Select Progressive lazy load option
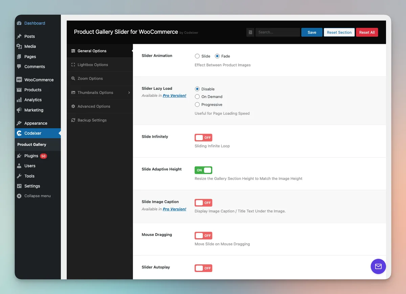 coord(197,105)
